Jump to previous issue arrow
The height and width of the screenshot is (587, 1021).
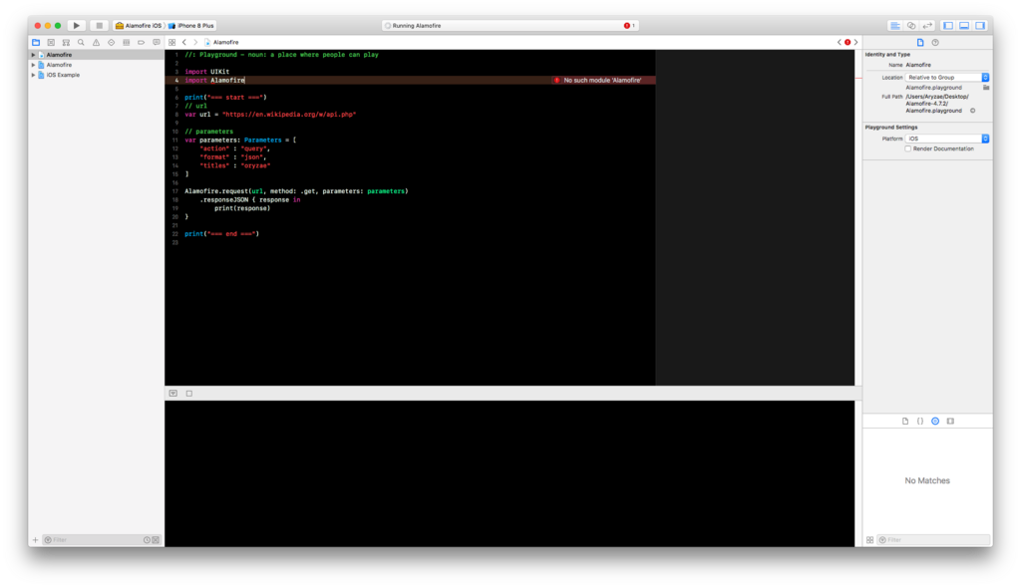840,42
